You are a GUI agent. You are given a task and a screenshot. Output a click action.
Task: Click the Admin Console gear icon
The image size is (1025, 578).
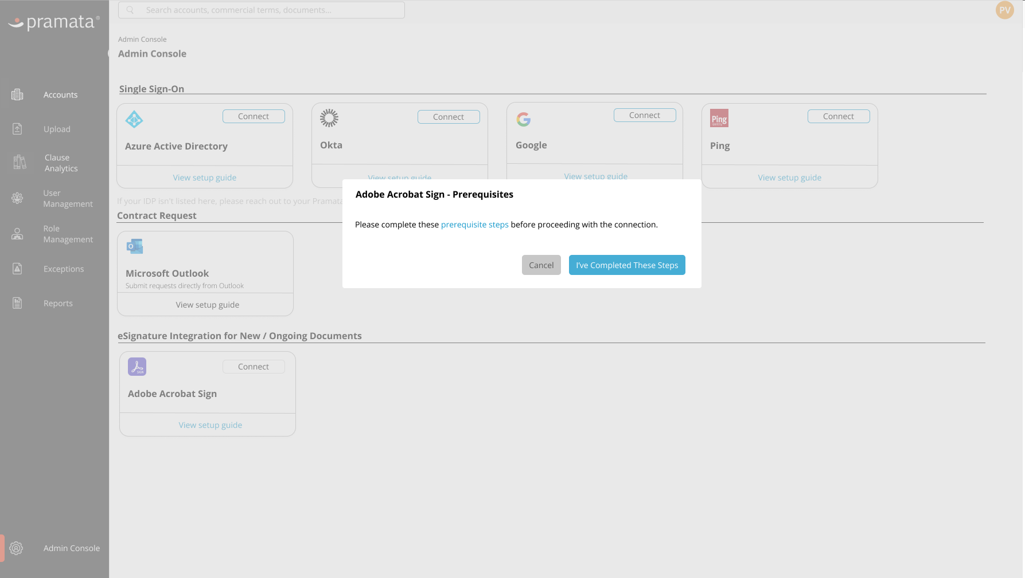coord(16,548)
